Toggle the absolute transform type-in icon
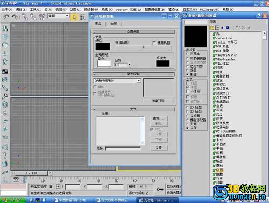The width and height of the screenshot is (269, 203). pyautogui.click(x=58, y=187)
